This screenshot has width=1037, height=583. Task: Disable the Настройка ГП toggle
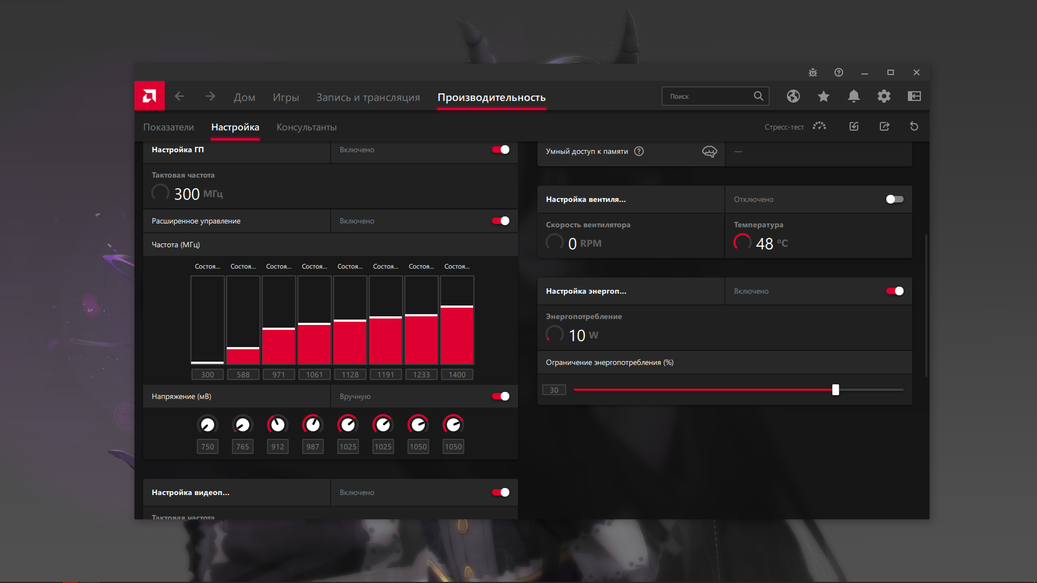pos(501,150)
